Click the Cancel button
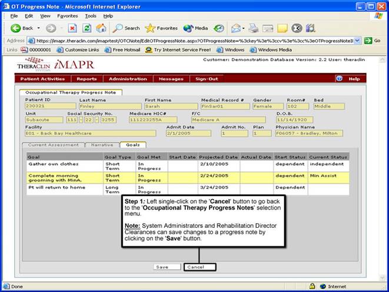The image size is (389, 292). point(200,267)
